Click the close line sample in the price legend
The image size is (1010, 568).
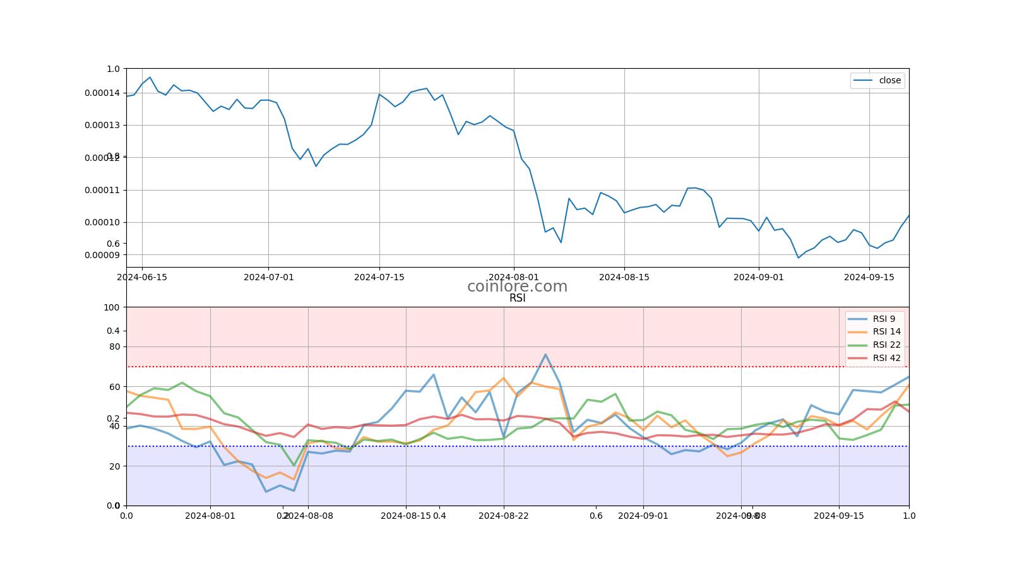pos(864,80)
